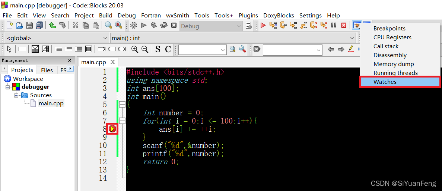Click the Next instruction debug icon
Screen dimensions: 442x191
[314, 26]
